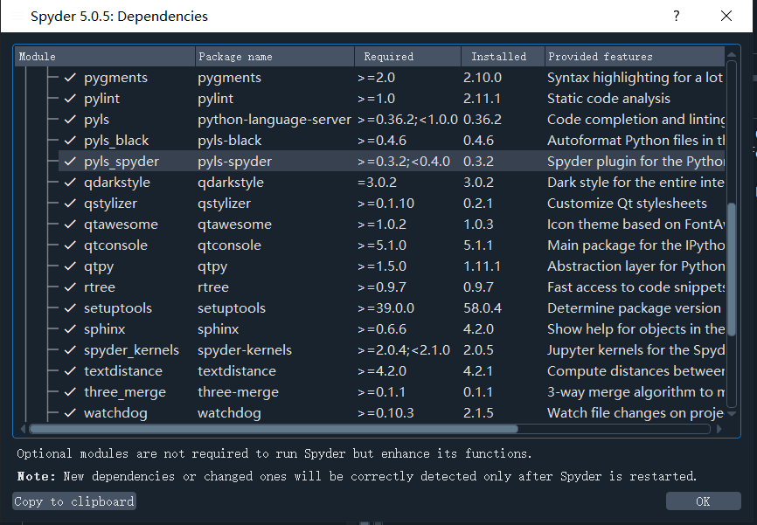Sort by the Package name column header
The image size is (757, 525).
point(274,57)
